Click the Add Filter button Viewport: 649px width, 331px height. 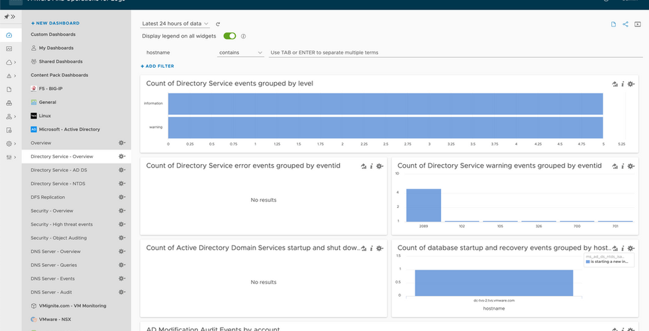(158, 66)
